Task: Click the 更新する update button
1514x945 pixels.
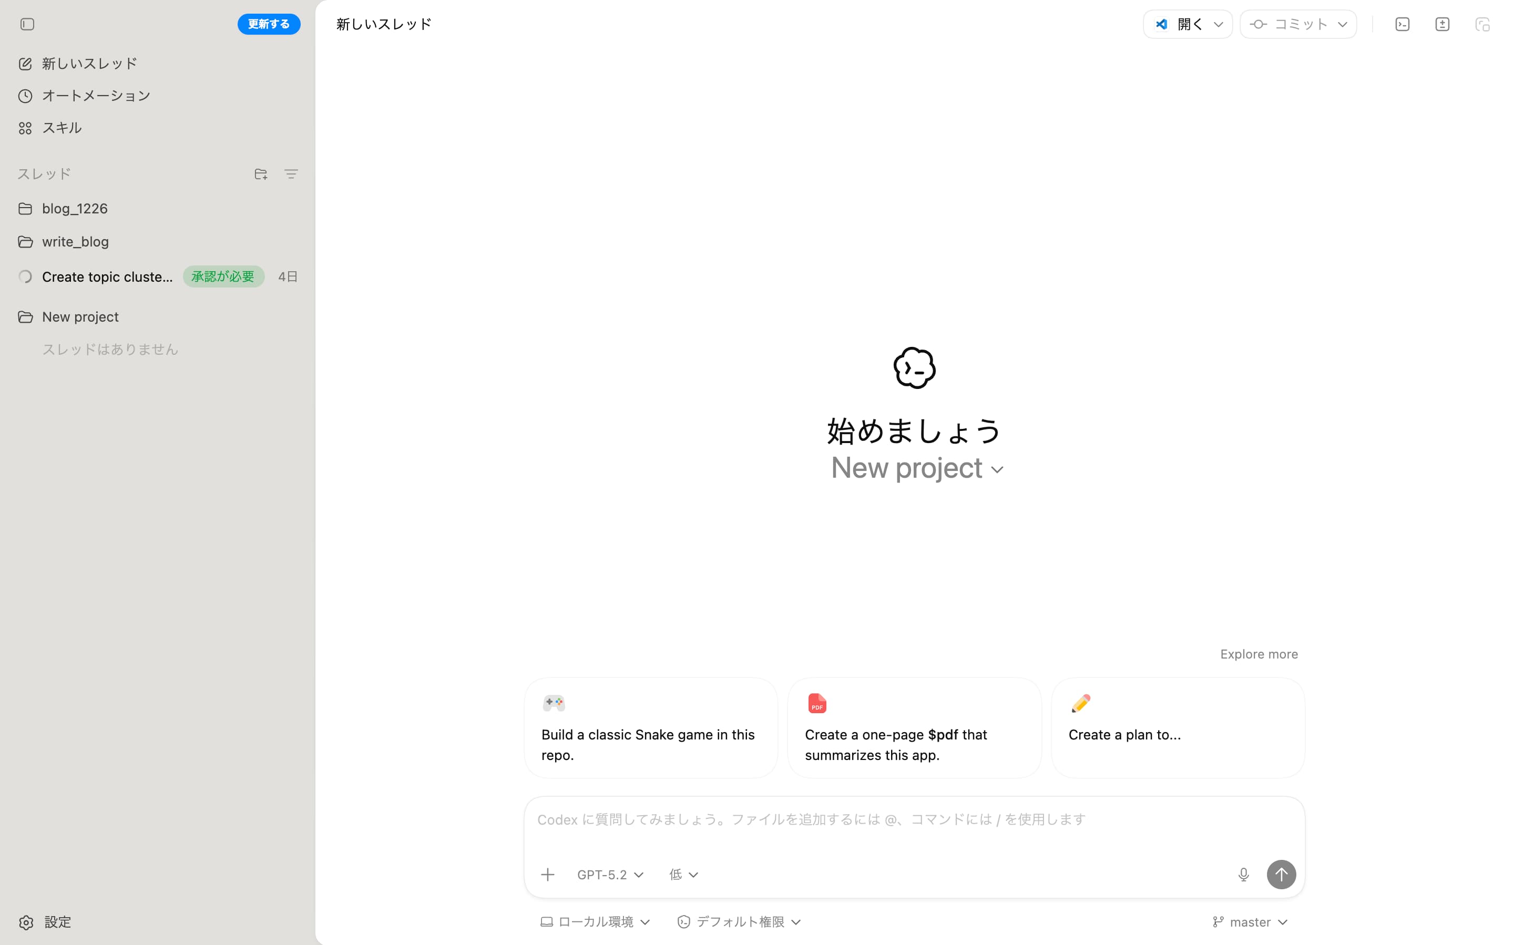Action: click(269, 24)
